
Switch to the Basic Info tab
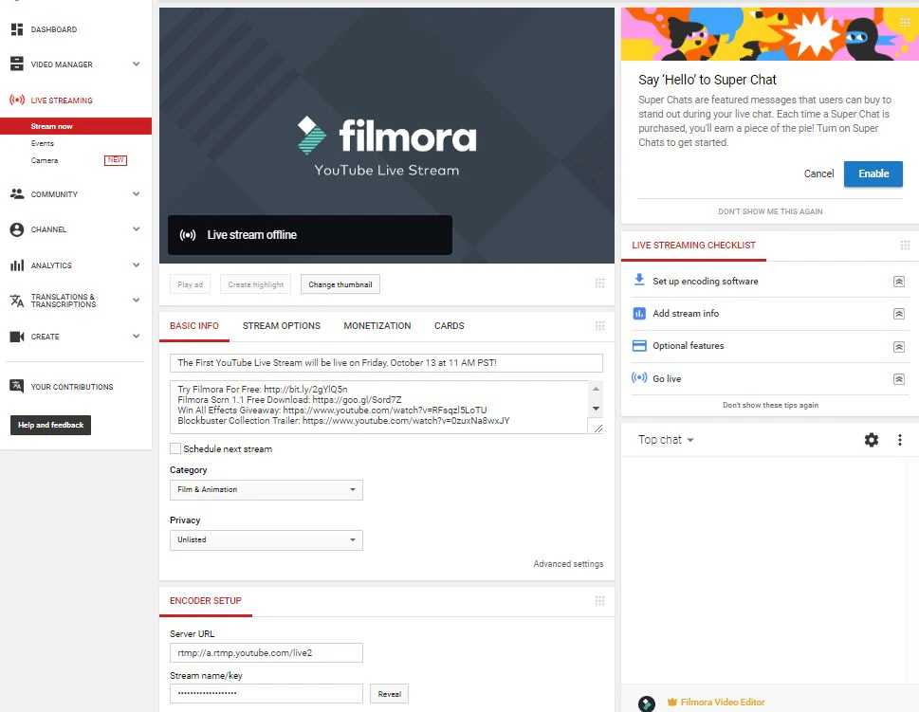pyautogui.click(x=194, y=326)
